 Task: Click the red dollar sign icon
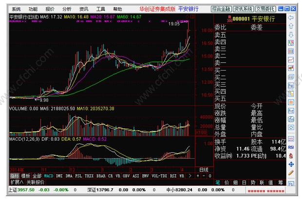pos(291,156)
